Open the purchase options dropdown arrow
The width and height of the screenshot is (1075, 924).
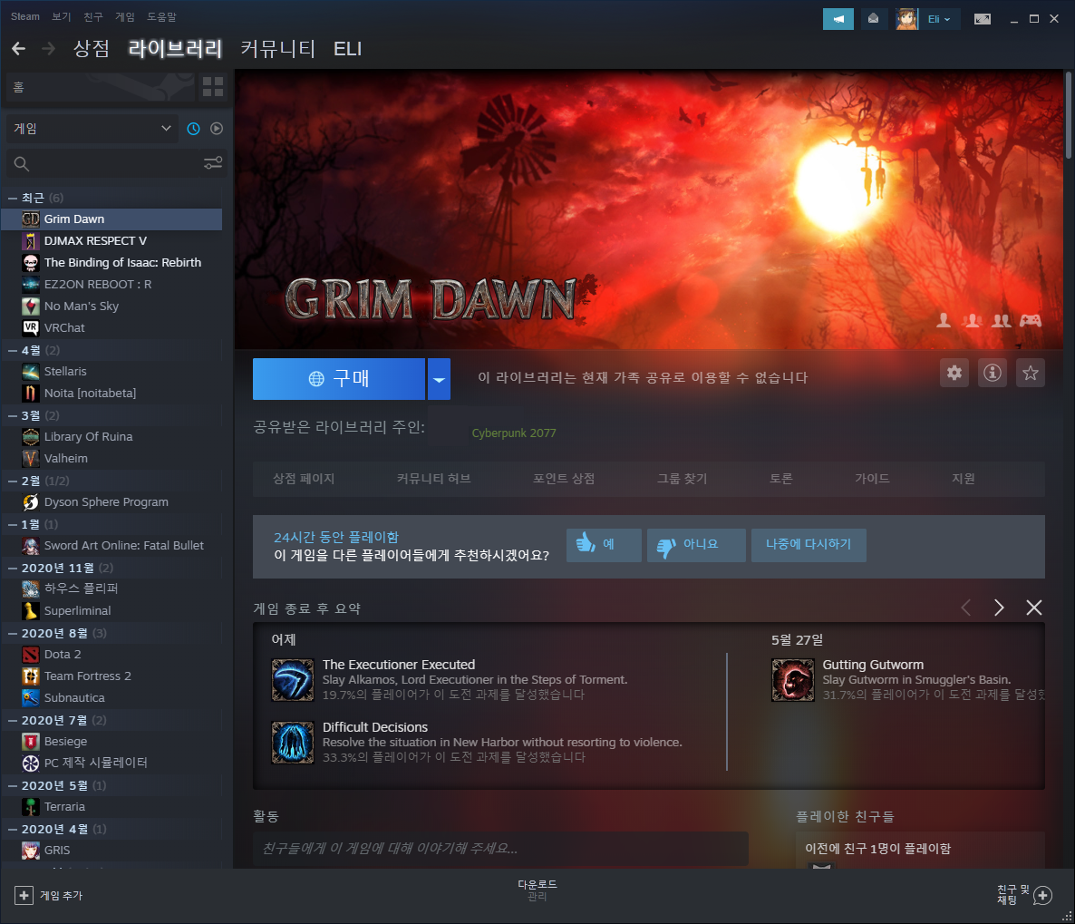coord(439,379)
